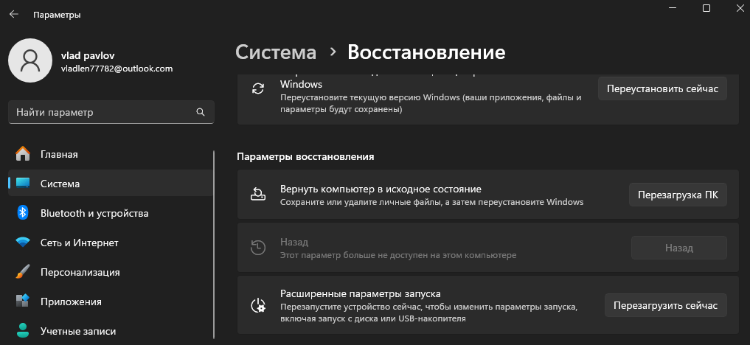
Task: Click the Главная house icon
Action: tap(23, 154)
